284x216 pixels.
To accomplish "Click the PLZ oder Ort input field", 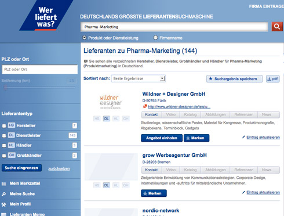I will pyautogui.click(x=40, y=70).
